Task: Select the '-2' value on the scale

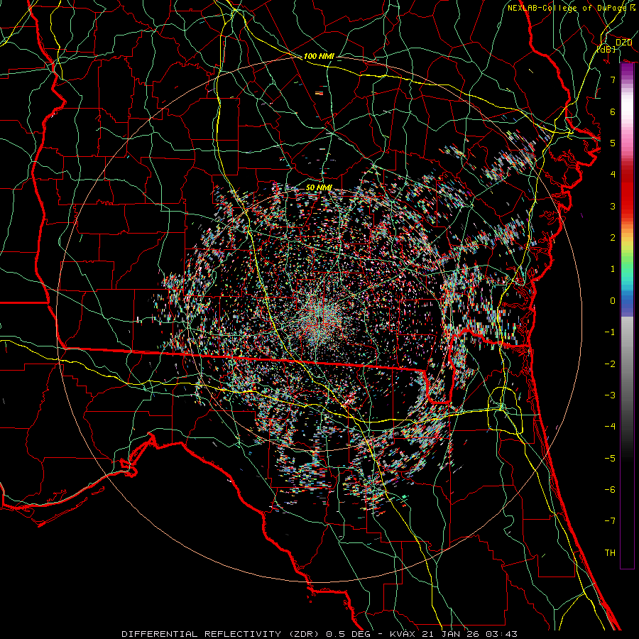Action: tap(610, 364)
